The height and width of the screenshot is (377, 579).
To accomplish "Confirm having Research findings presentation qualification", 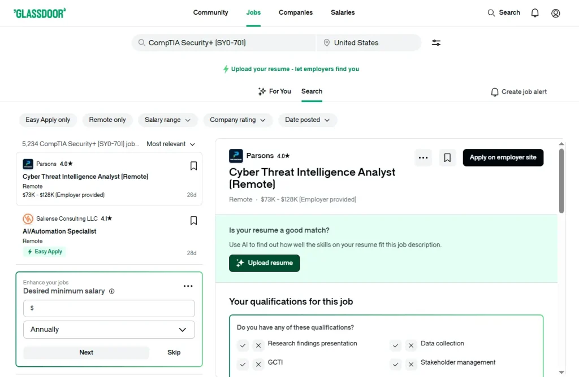I will [243, 345].
